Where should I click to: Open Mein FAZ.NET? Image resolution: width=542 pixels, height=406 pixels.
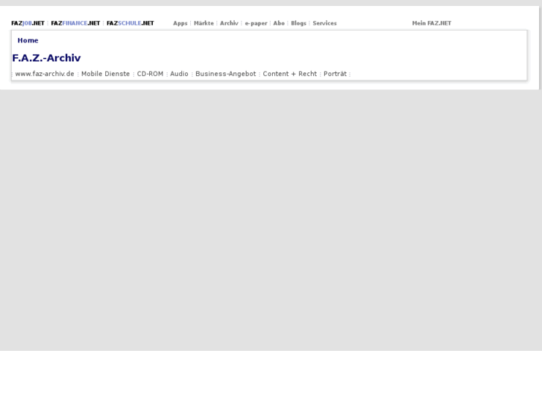(432, 23)
